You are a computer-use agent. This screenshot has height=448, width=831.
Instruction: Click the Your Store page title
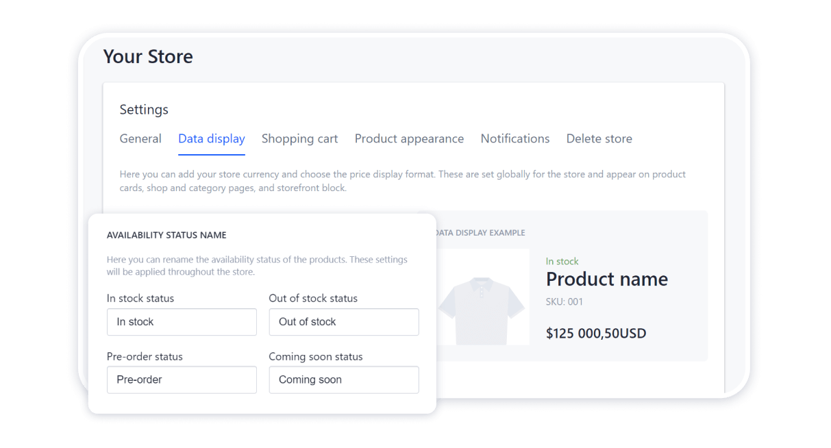(x=148, y=56)
